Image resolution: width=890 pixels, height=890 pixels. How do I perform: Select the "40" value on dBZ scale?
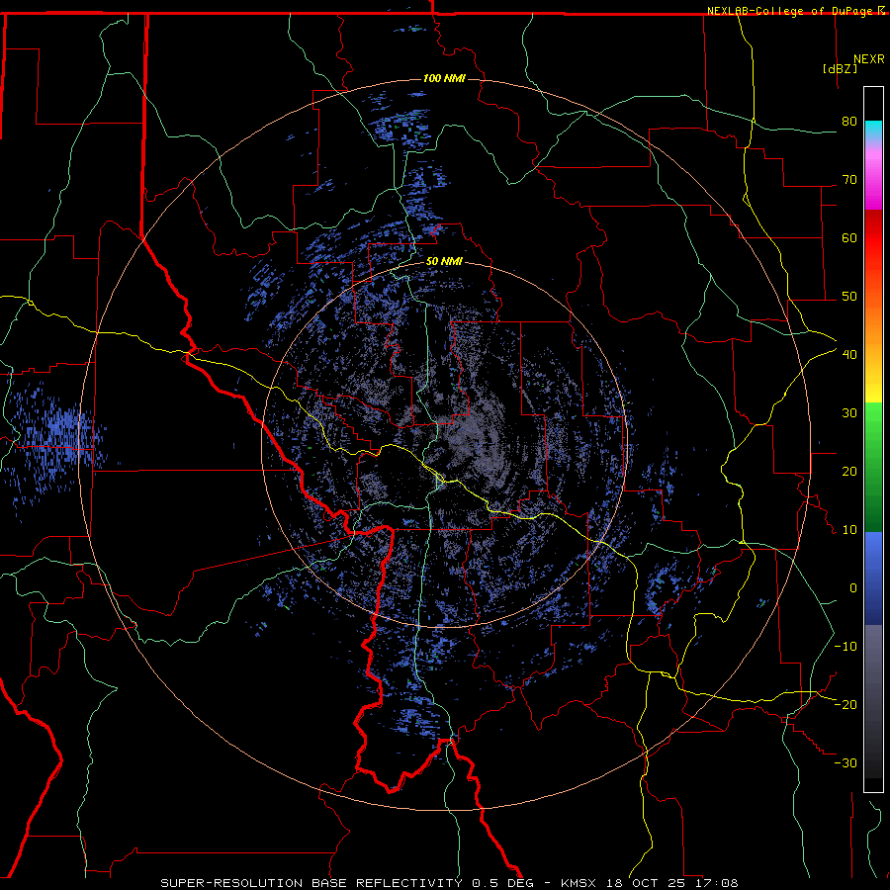point(849,355)
